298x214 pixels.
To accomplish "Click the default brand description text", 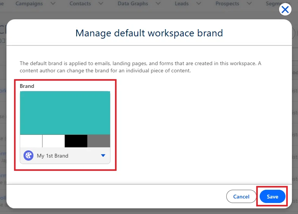I will click(x=140, y=67).
